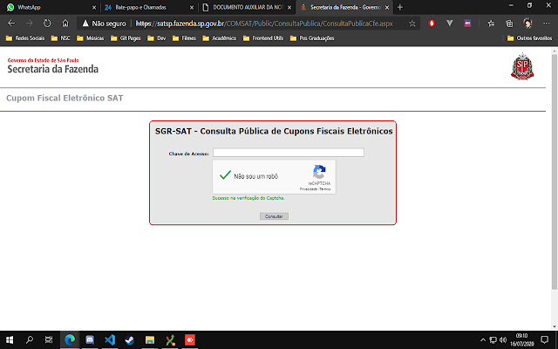Reload the page with refresh icon
This screenshot has height=349, width=558.
point(47,24)
